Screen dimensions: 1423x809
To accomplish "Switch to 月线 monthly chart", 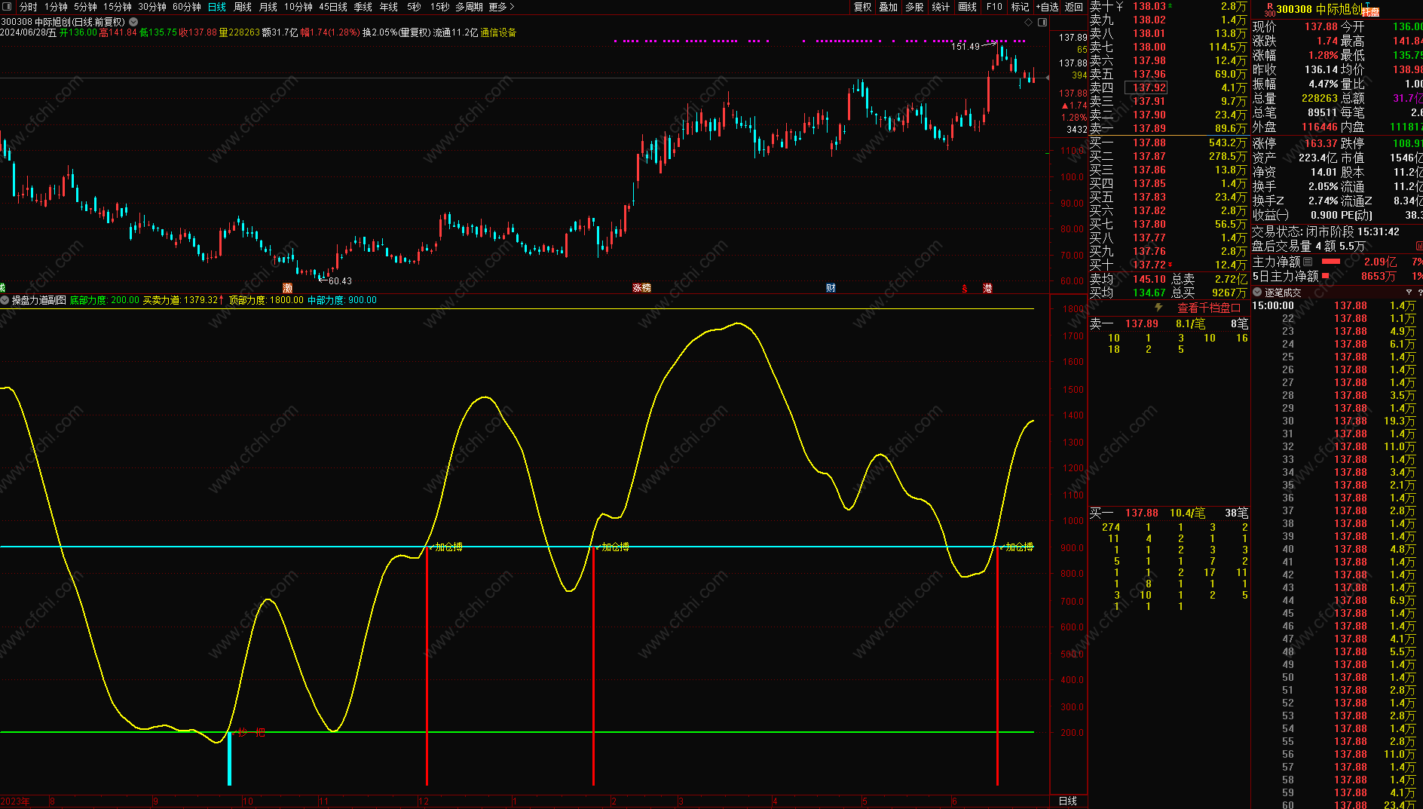I will point(268,7).
